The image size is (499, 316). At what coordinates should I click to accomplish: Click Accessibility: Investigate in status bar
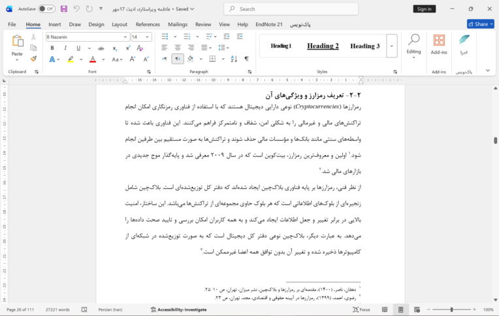(x=178, y=309)
